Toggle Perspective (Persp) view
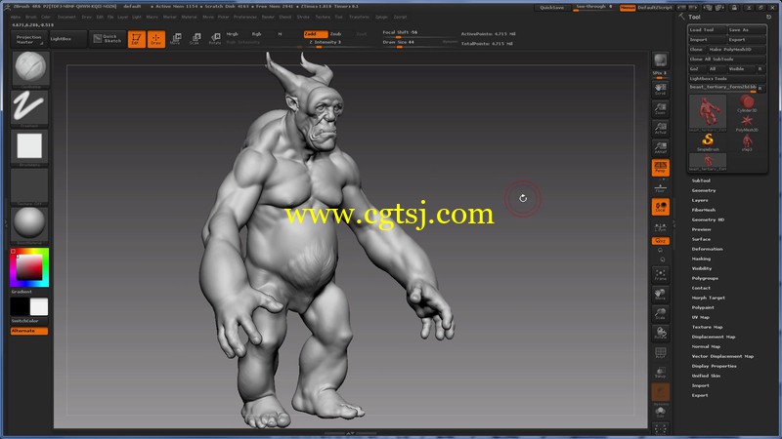The width and height of the screenshot is (782, 439). pos(661,167)
